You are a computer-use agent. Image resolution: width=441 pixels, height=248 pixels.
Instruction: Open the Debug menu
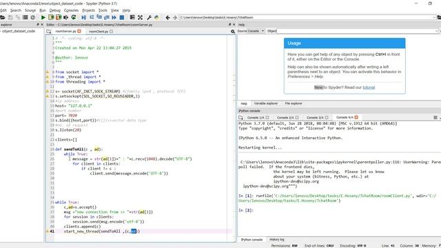(55, 10)
